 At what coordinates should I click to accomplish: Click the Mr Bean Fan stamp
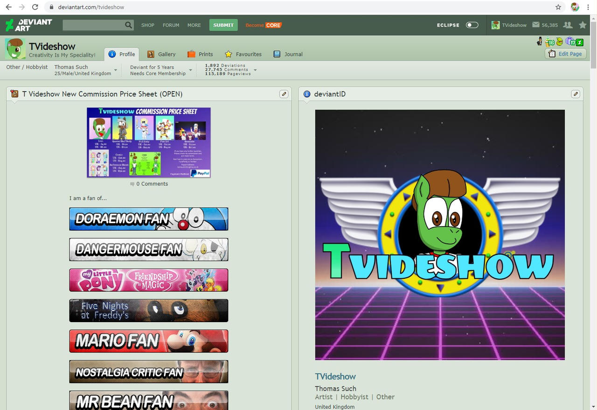coord(149,401)
